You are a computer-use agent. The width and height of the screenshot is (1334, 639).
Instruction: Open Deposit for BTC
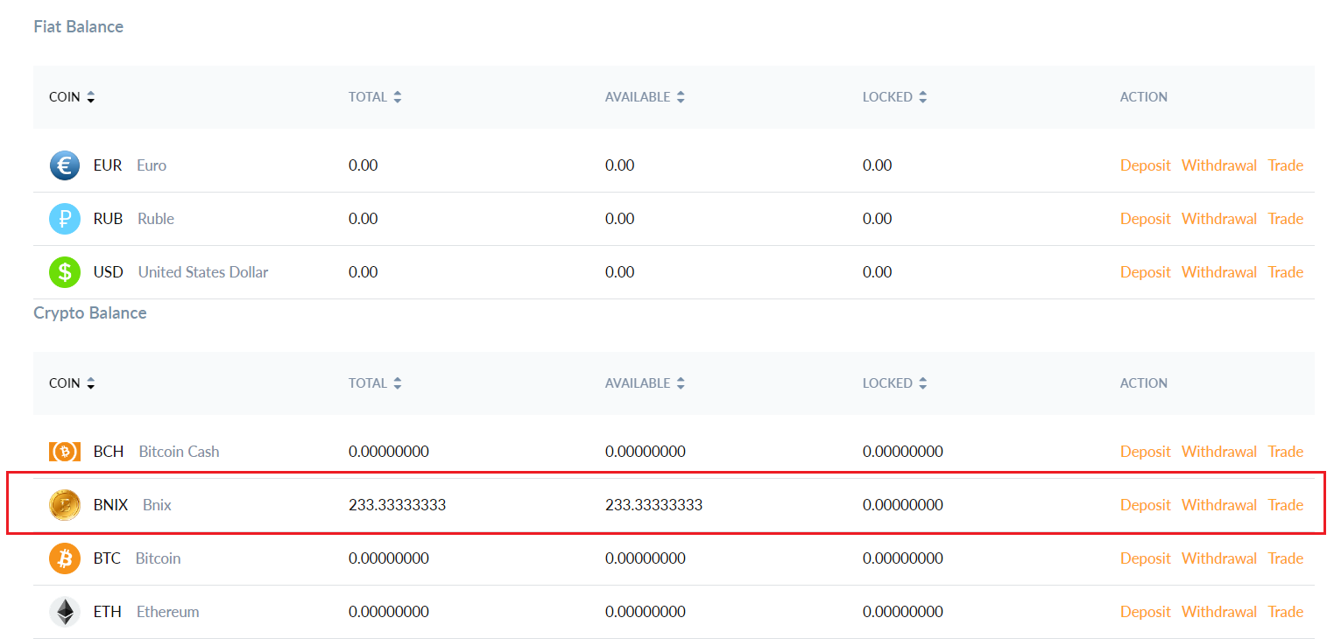[x=1146, y=558]
